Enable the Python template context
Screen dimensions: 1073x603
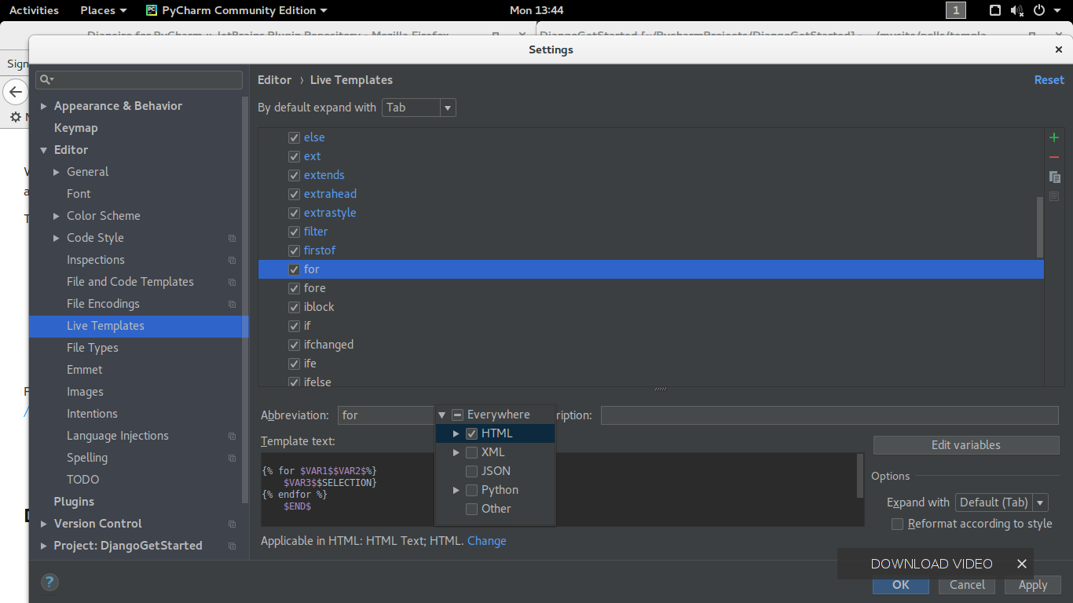(x=472, y=489)
